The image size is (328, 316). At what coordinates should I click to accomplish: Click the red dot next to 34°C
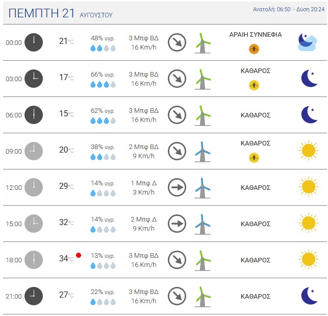click(x=79, y=255)
